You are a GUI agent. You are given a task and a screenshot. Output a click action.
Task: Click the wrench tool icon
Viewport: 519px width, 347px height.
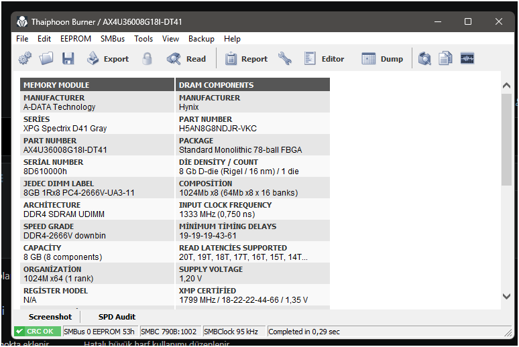click(x=285, y=58)
